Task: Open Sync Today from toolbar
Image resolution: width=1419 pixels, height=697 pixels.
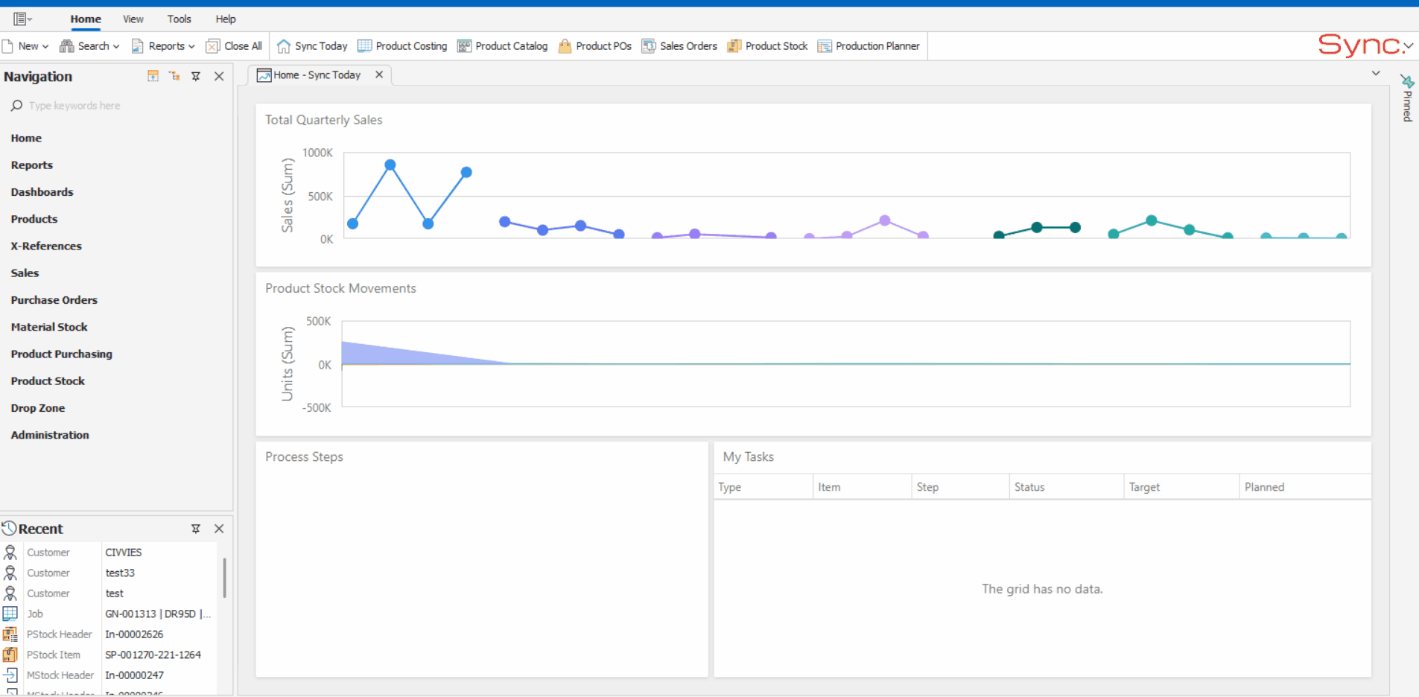Action: click(312, 46)
